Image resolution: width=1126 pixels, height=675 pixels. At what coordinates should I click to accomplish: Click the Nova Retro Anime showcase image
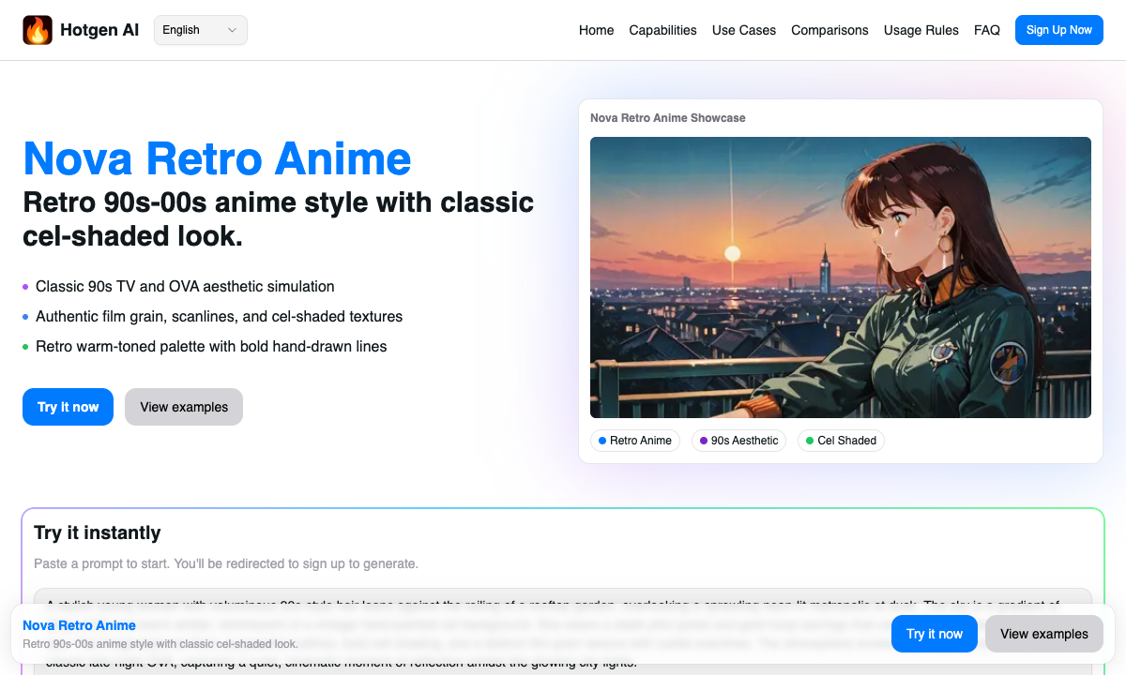(x=840, y=277)
